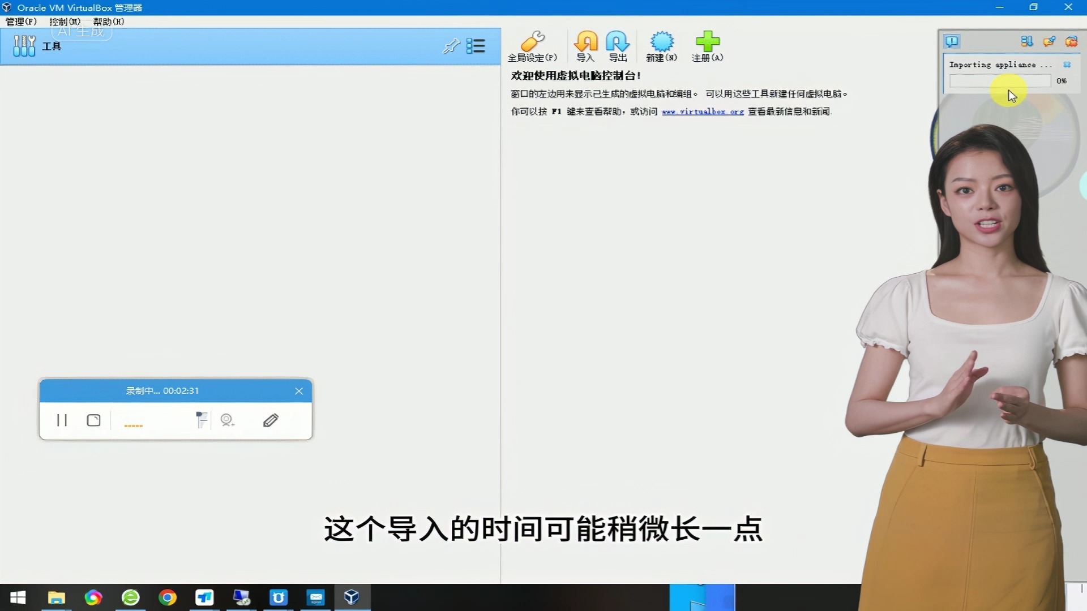Toggle the recorder webcam icon

point(227,420)
